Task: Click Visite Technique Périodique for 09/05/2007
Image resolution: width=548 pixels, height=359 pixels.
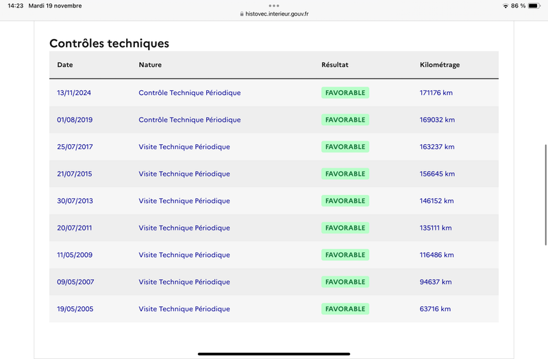Action: click(184, 282)
